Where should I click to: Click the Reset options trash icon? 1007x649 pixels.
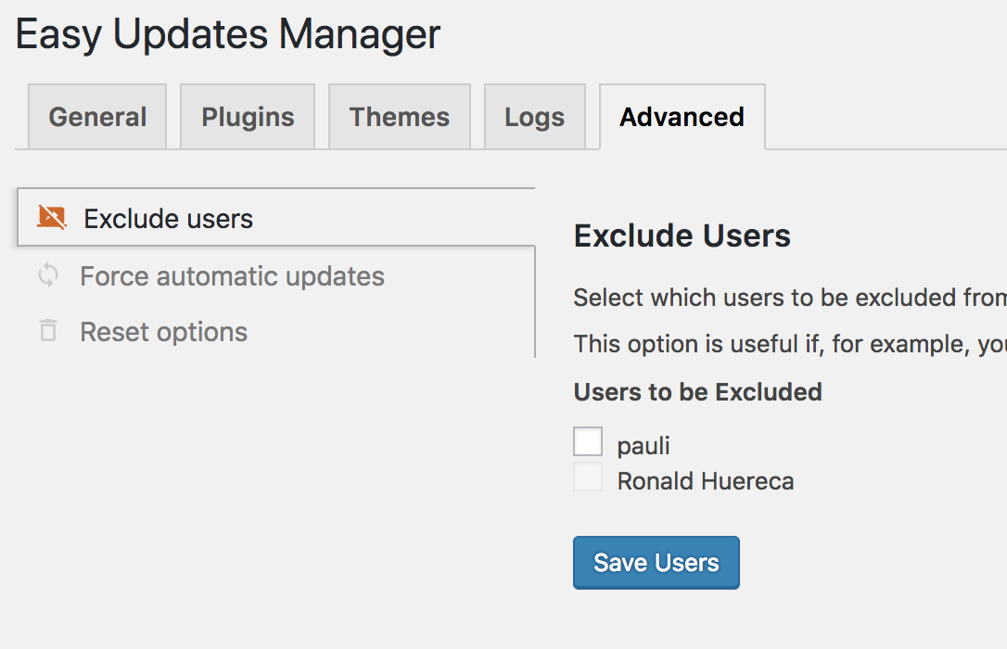point(48,331)
